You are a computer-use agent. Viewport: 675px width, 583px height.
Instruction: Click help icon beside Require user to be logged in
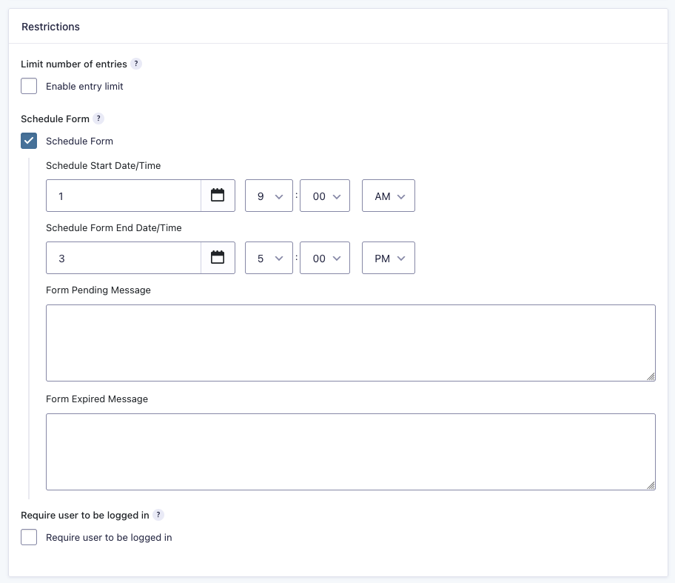pyautogui.click(x=158, y=515)
